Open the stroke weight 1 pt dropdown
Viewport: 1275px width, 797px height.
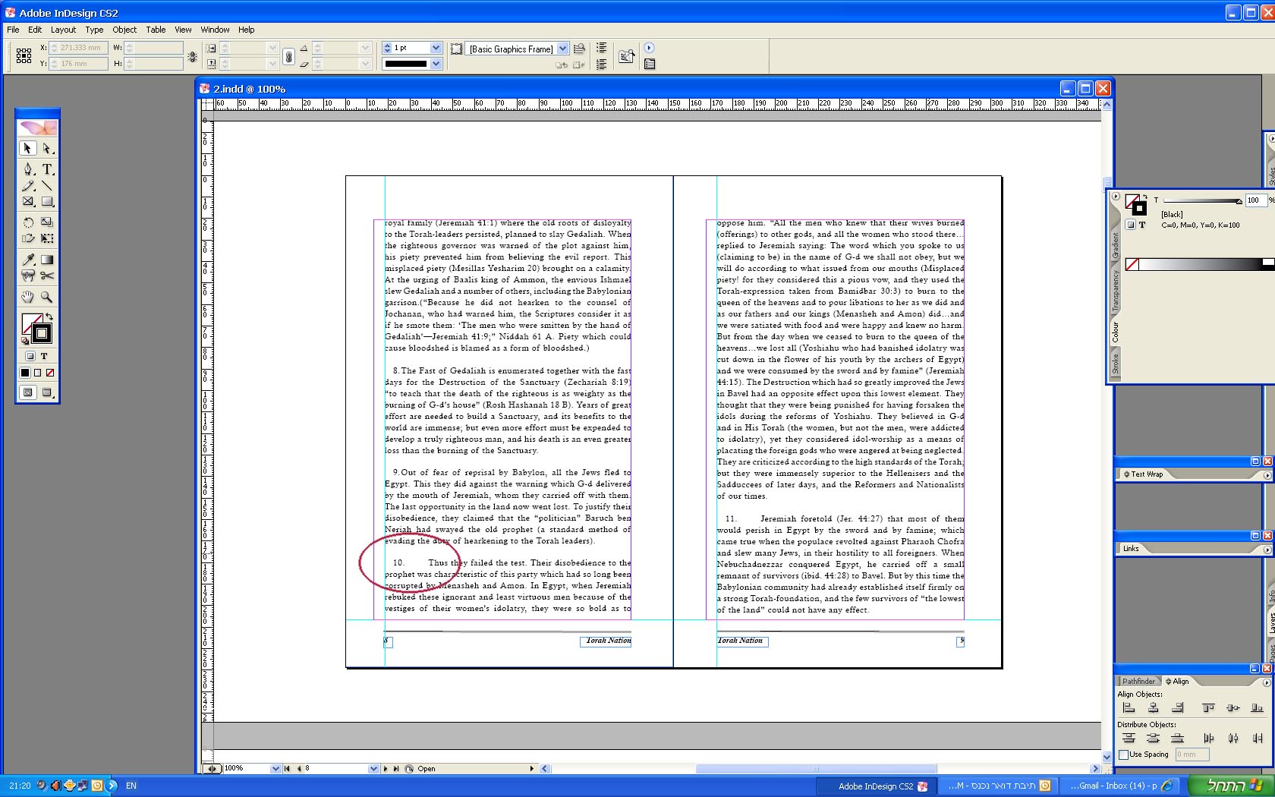point(436,48)
